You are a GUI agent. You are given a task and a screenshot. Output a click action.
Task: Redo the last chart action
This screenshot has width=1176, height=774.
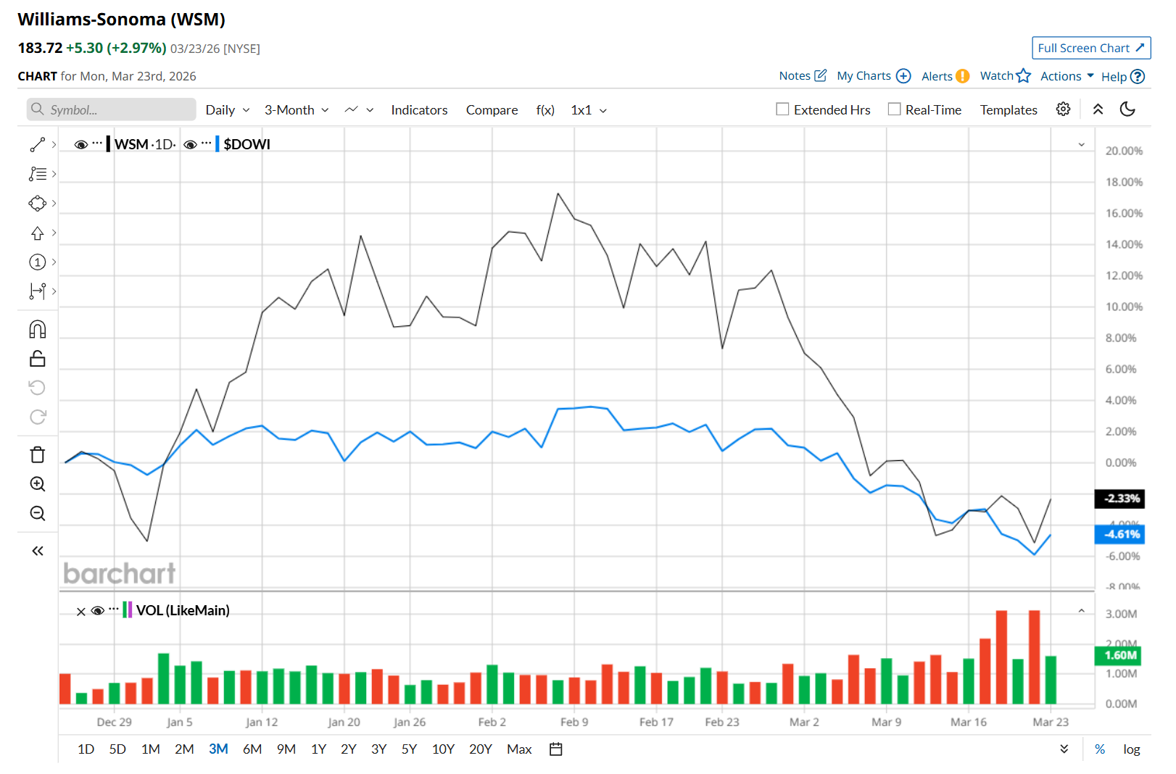coord(38,417)
